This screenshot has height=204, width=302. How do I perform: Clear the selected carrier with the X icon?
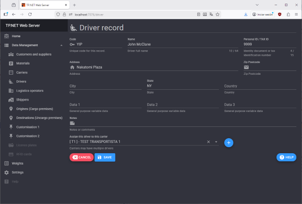point(208,141)
